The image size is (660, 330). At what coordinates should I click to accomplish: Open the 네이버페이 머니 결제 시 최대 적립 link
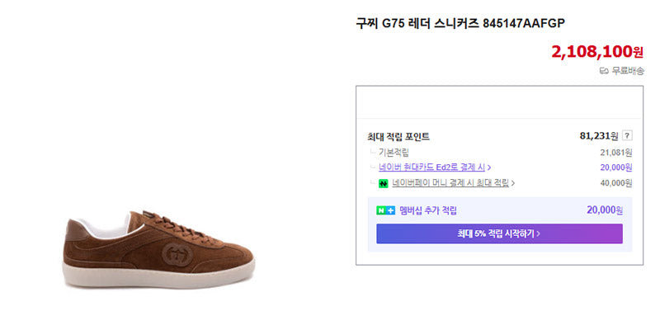point(450,182)
